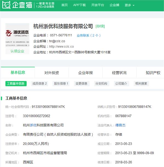Click 成立日期 value 2013-05-23
Viewport: 164px width, 167px height.
[124, 144]
